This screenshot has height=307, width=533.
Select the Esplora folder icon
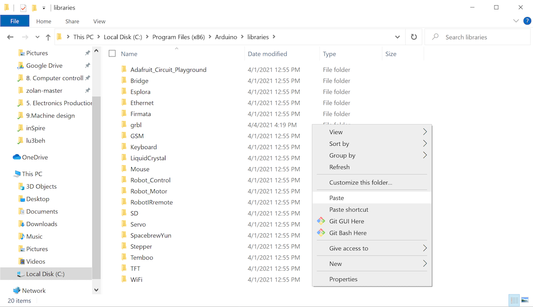click(x=124, y=92)
